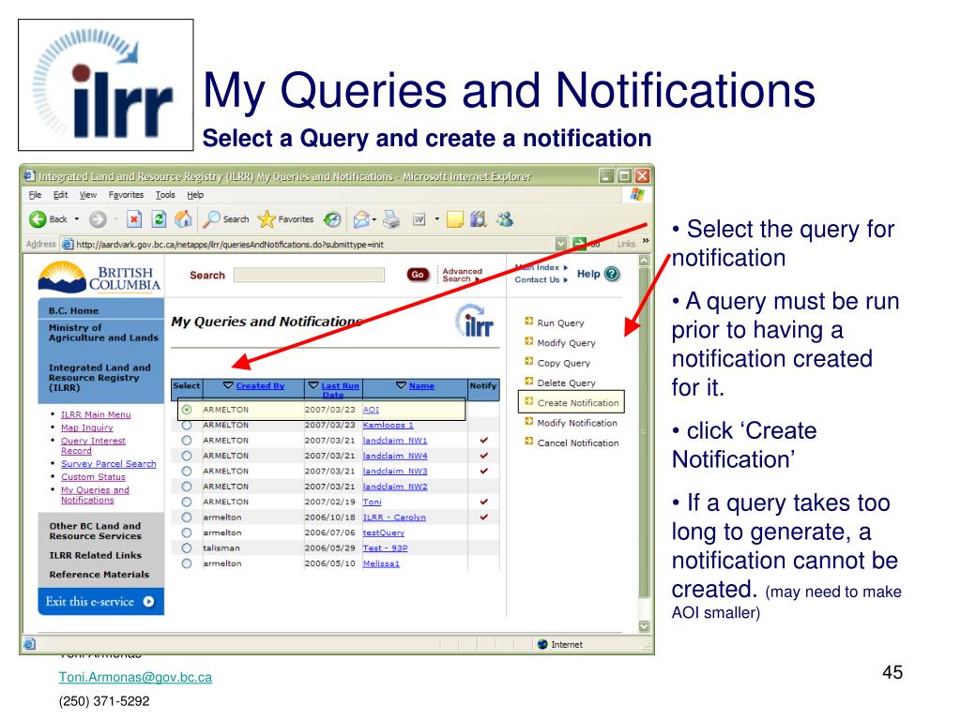
Task: Sort by Name column triangle
Action: 401,385
